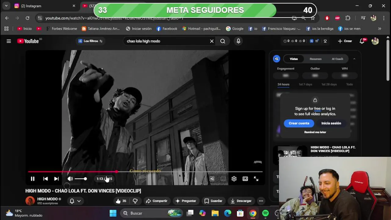Open YouTube hamburger guide menu

pyautogui.click(x=9, y=41)
